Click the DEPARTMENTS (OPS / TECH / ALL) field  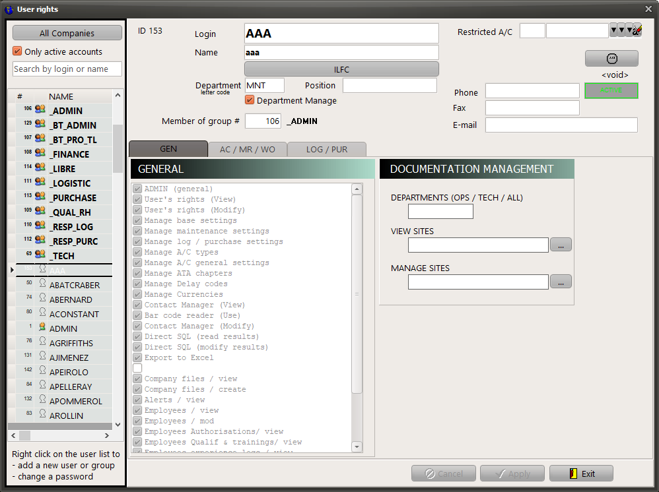tap(440, 211)
